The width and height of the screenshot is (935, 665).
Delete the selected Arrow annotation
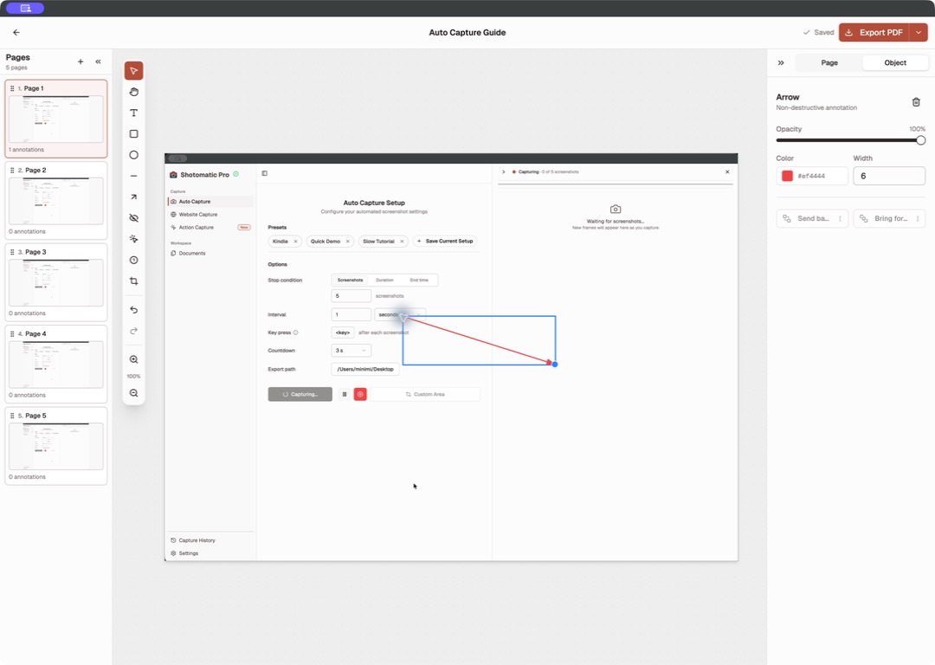point(916,102)
